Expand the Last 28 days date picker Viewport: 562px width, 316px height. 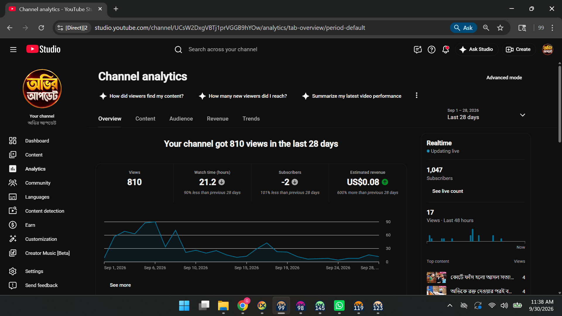(x=486, y=114)
